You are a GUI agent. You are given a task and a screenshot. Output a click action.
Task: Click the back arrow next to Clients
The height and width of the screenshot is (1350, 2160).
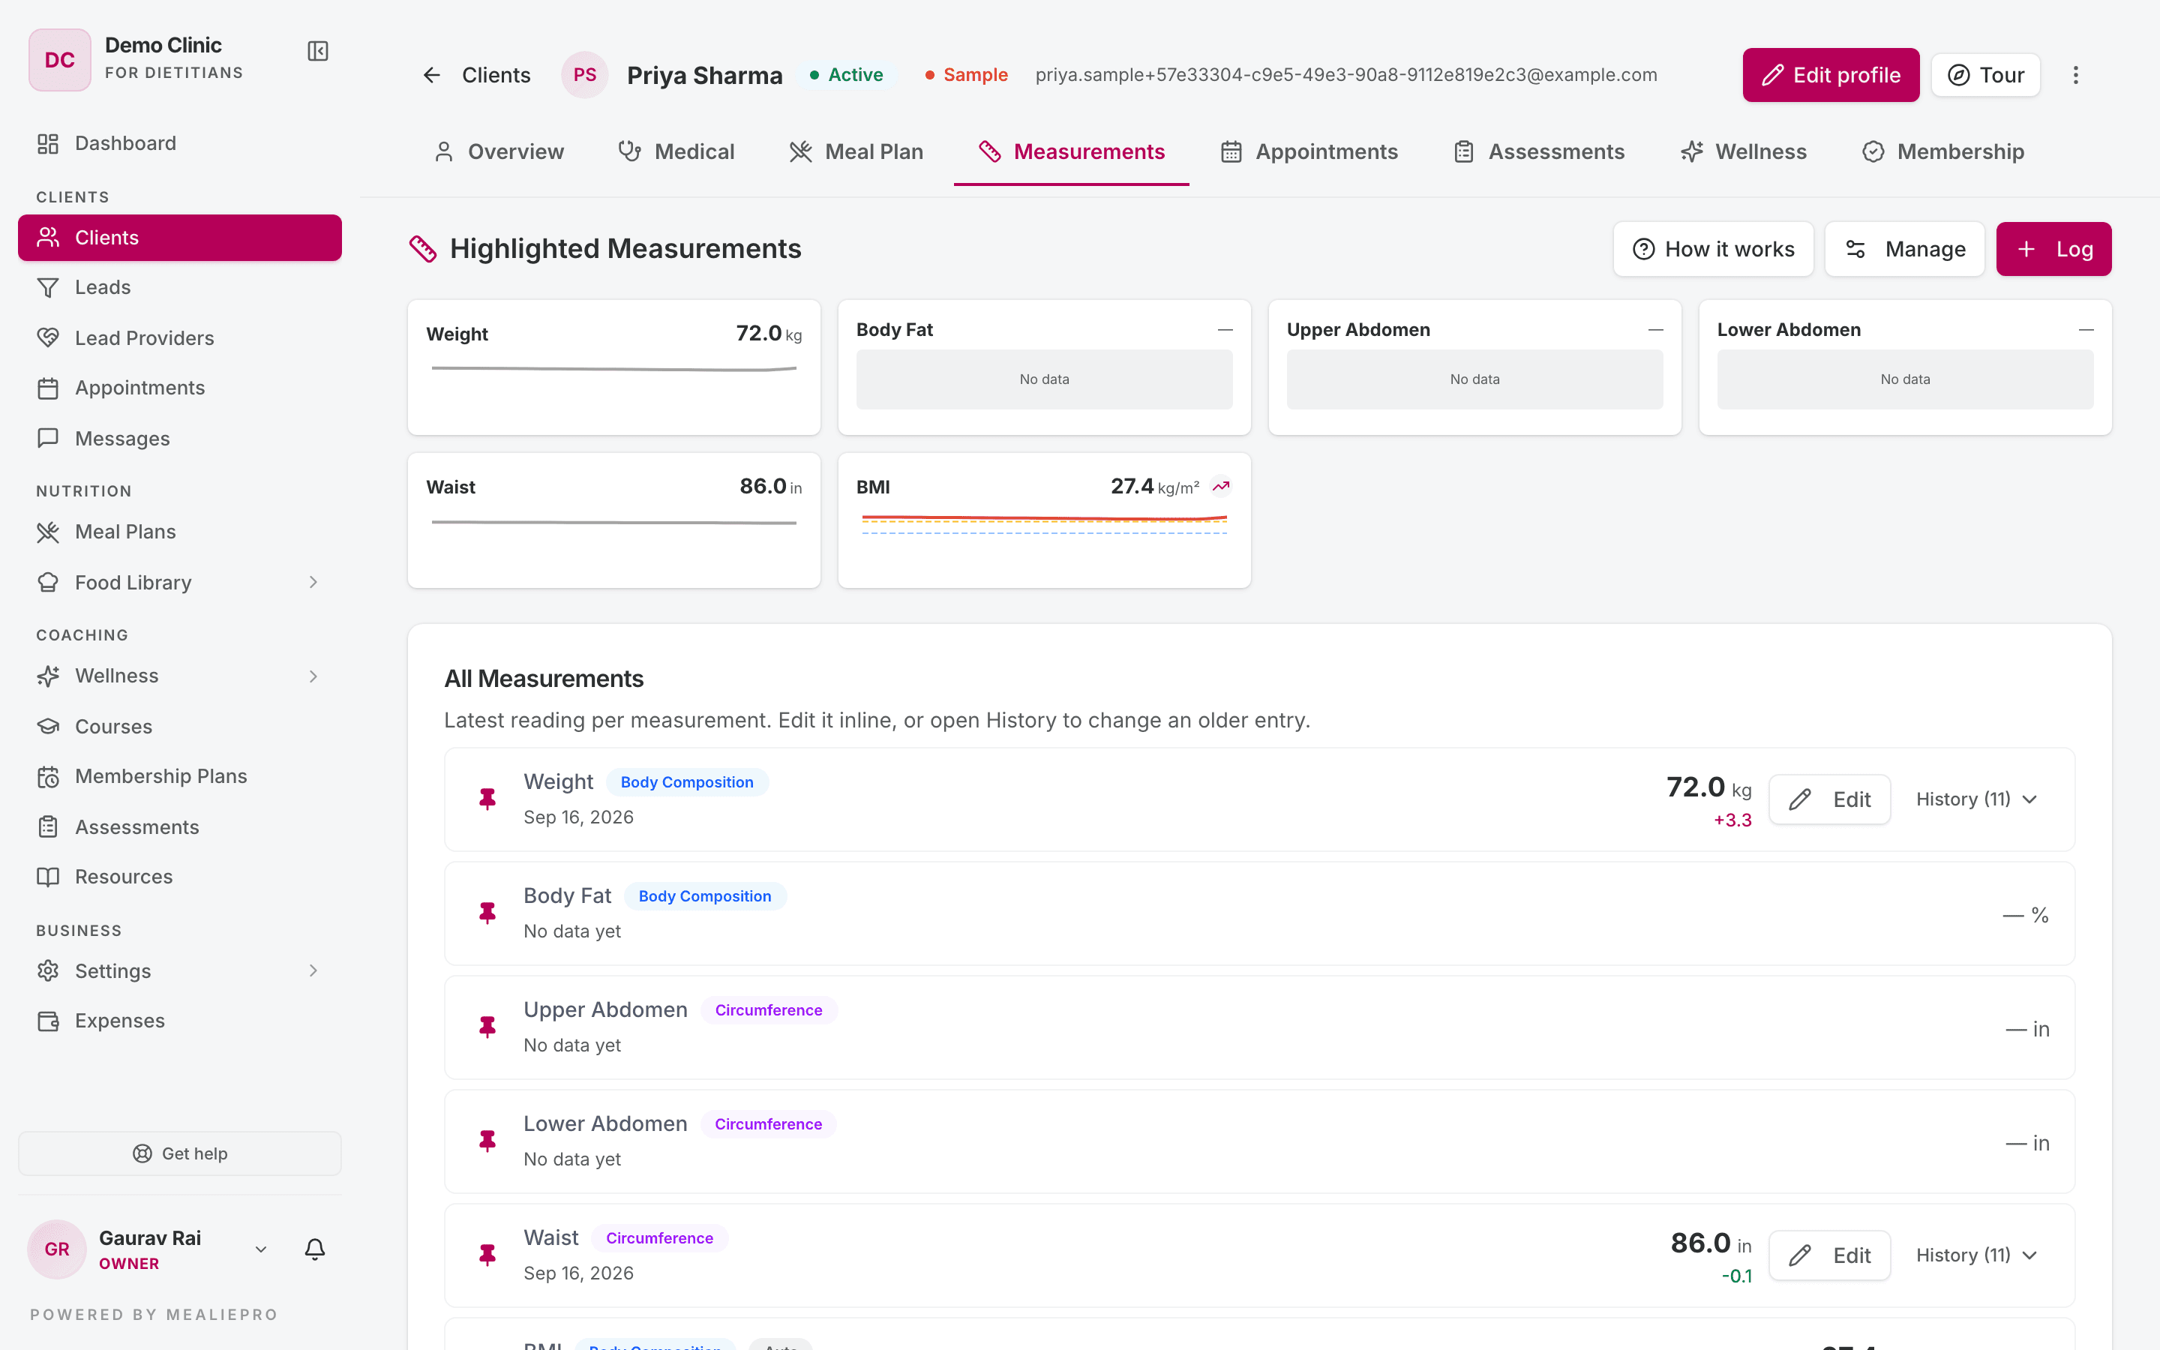[432, 75]
